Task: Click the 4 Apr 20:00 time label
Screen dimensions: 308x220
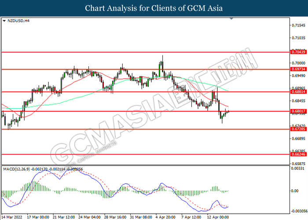Action: pyautogui.click(x=165, y=217)
